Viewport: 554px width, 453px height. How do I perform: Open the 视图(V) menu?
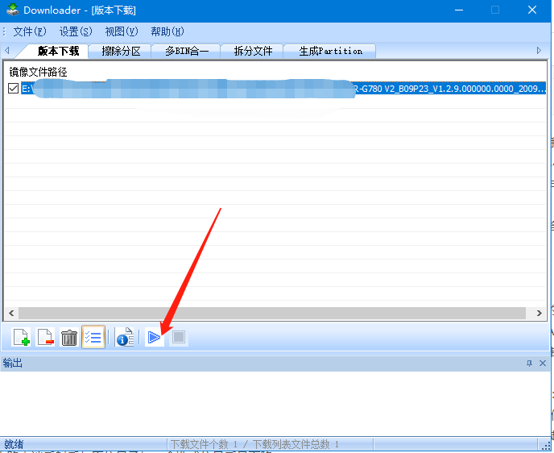click(122, 31)
